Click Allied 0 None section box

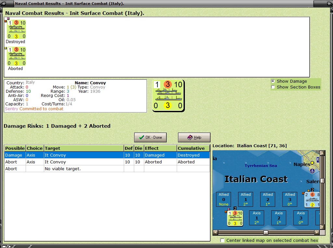tap(224, 199)
